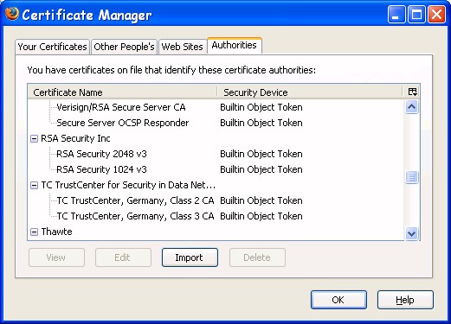The width and height of the screenshot is (451, 324).
Task: Maximize the Certificate Manager window
Action: [x=416, y=14]
